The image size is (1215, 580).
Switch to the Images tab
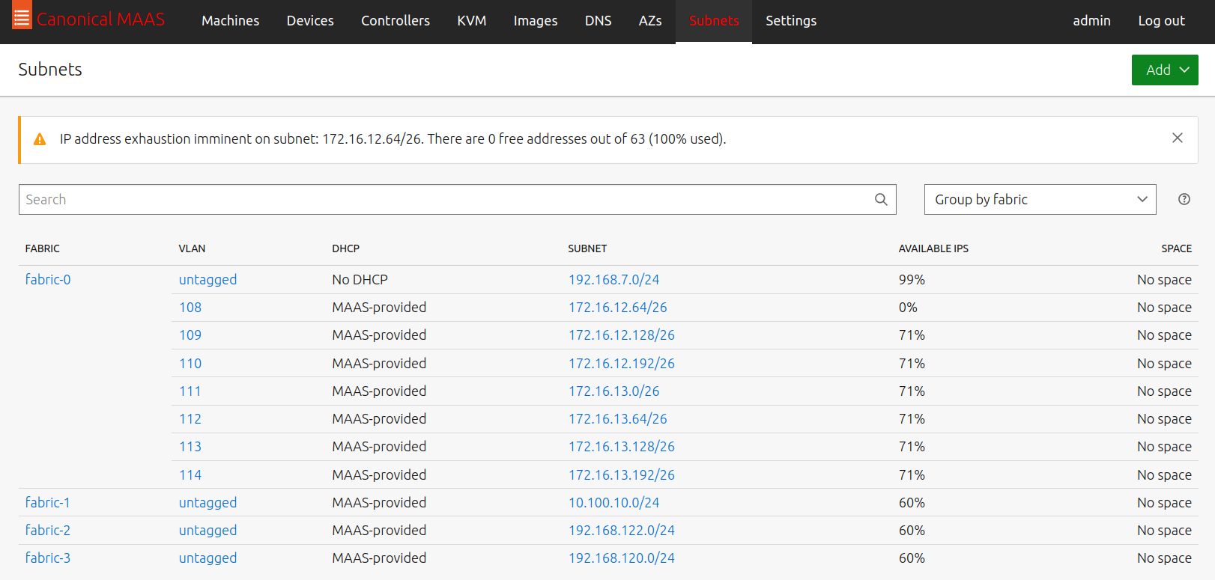535,21
